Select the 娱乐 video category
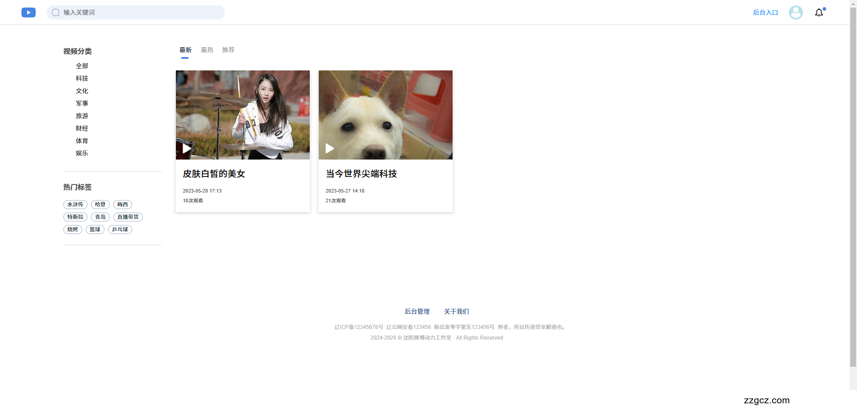The height and width of the screenshot is (406, 857). click(x=82, y=153)
